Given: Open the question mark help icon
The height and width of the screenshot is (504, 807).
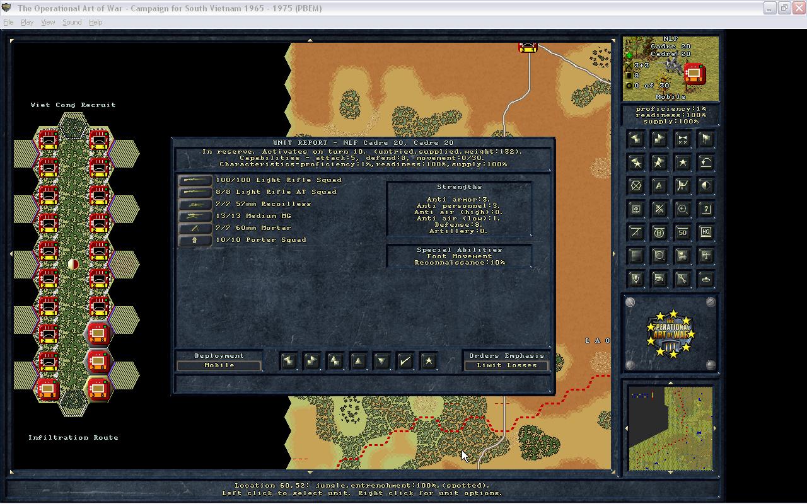Looking at the screenshot, I should pos(706,209).
